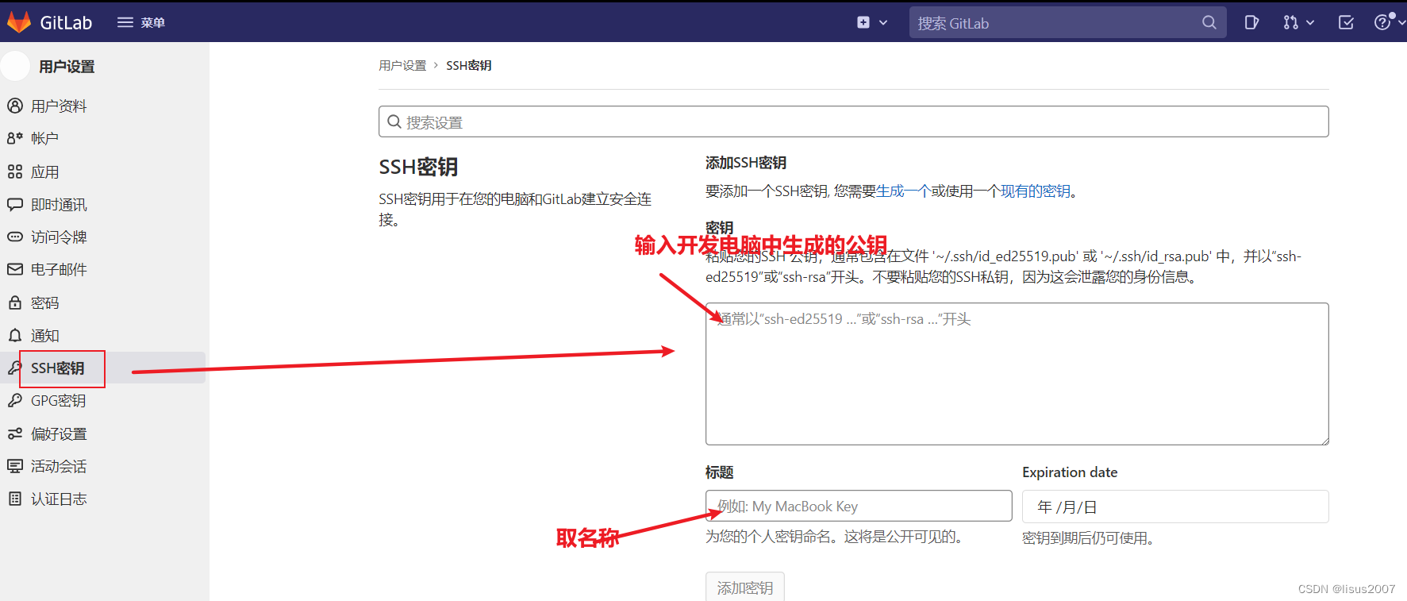Click into the SSH public key textarea
The image size is (1407, 601).
pos(1017,373)
